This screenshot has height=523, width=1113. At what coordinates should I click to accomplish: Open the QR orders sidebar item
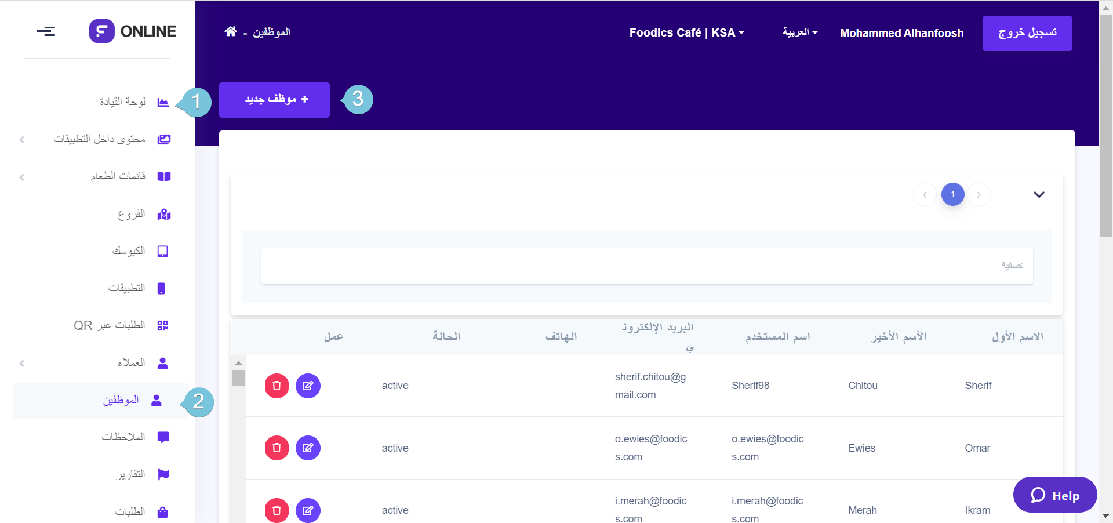tap(121, 325)
